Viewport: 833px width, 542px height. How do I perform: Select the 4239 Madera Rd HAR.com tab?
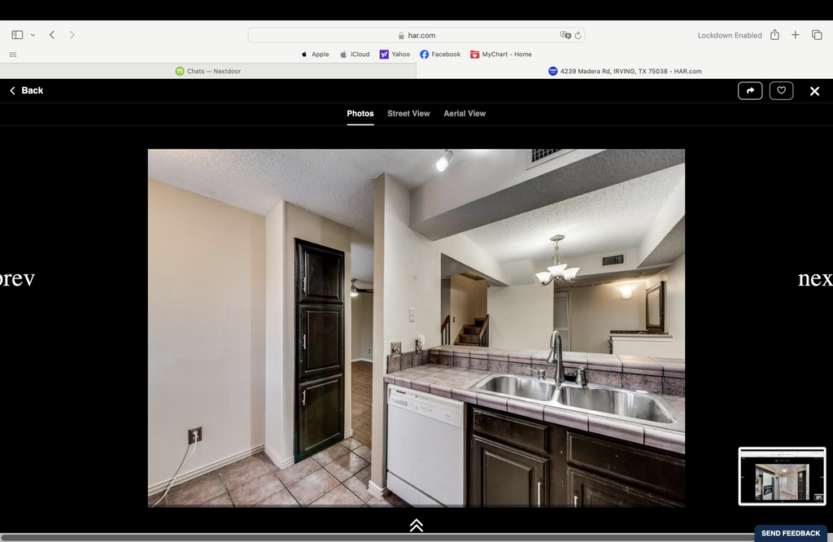(625, 71)
